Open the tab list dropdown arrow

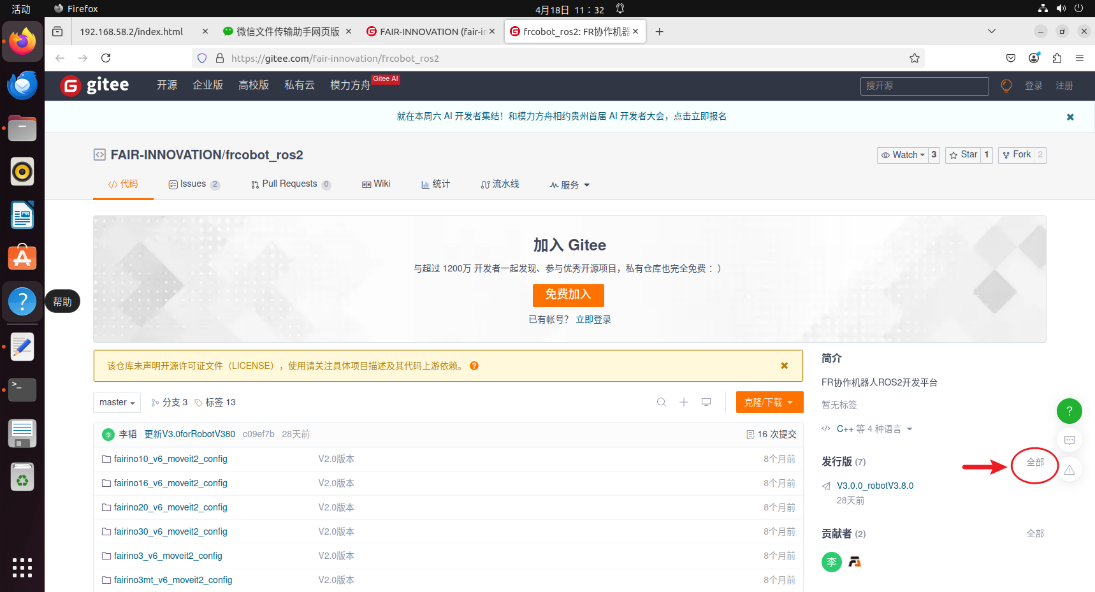click(x=992, y=31)
